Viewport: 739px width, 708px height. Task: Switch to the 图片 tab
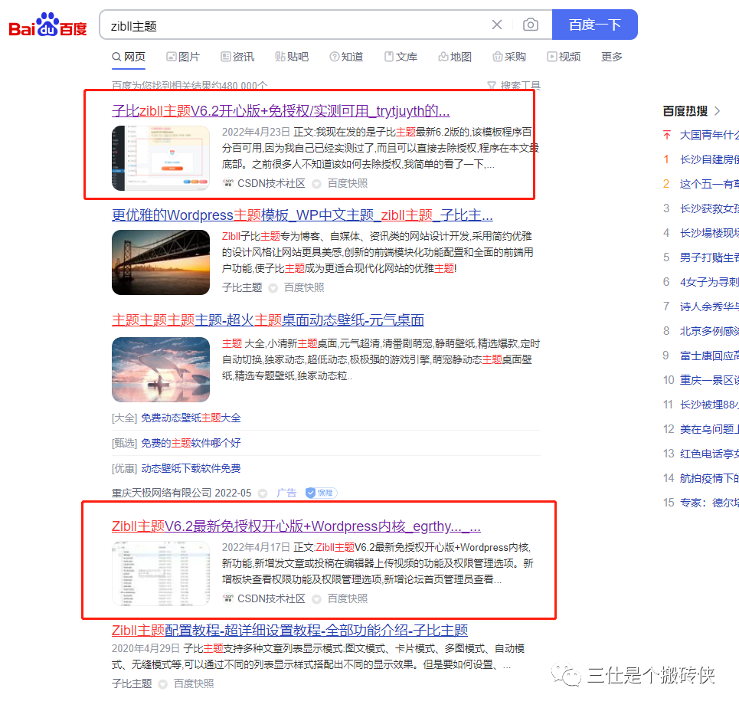click(183, 57)
